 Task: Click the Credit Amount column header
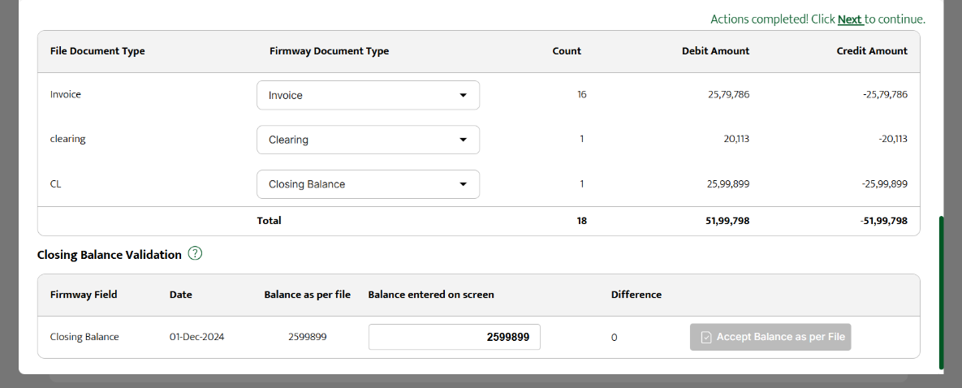point(872,51)
